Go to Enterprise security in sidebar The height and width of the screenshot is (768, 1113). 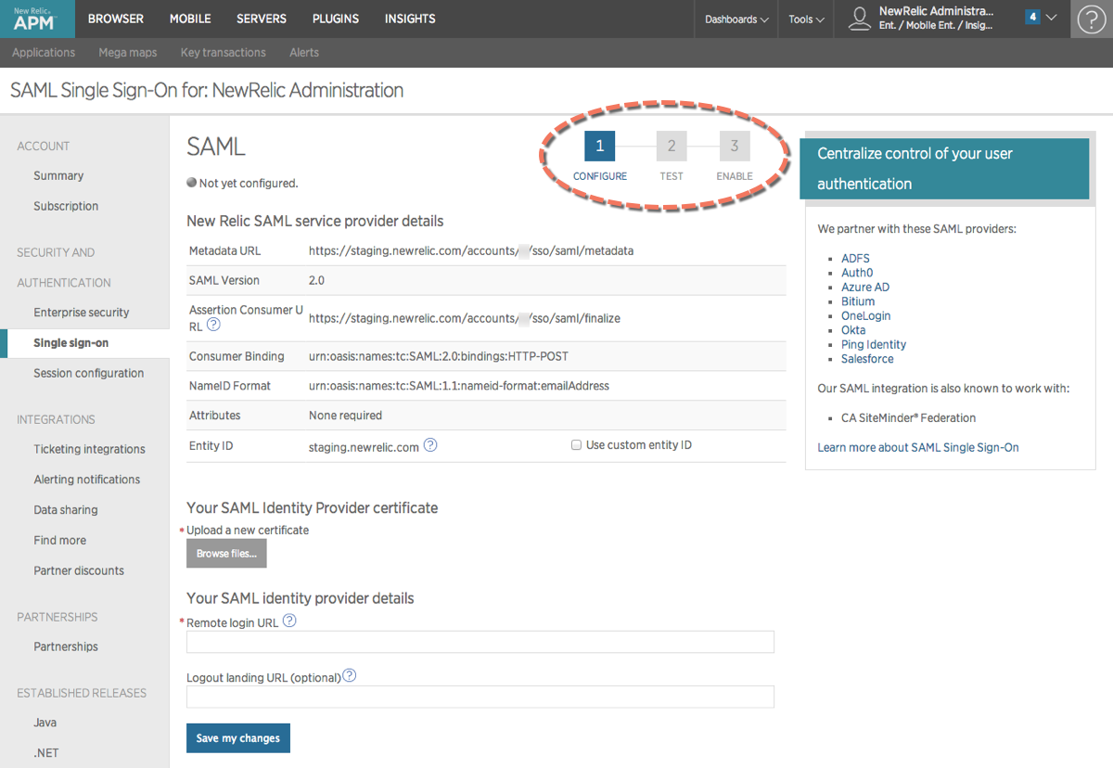pos(82,313)
